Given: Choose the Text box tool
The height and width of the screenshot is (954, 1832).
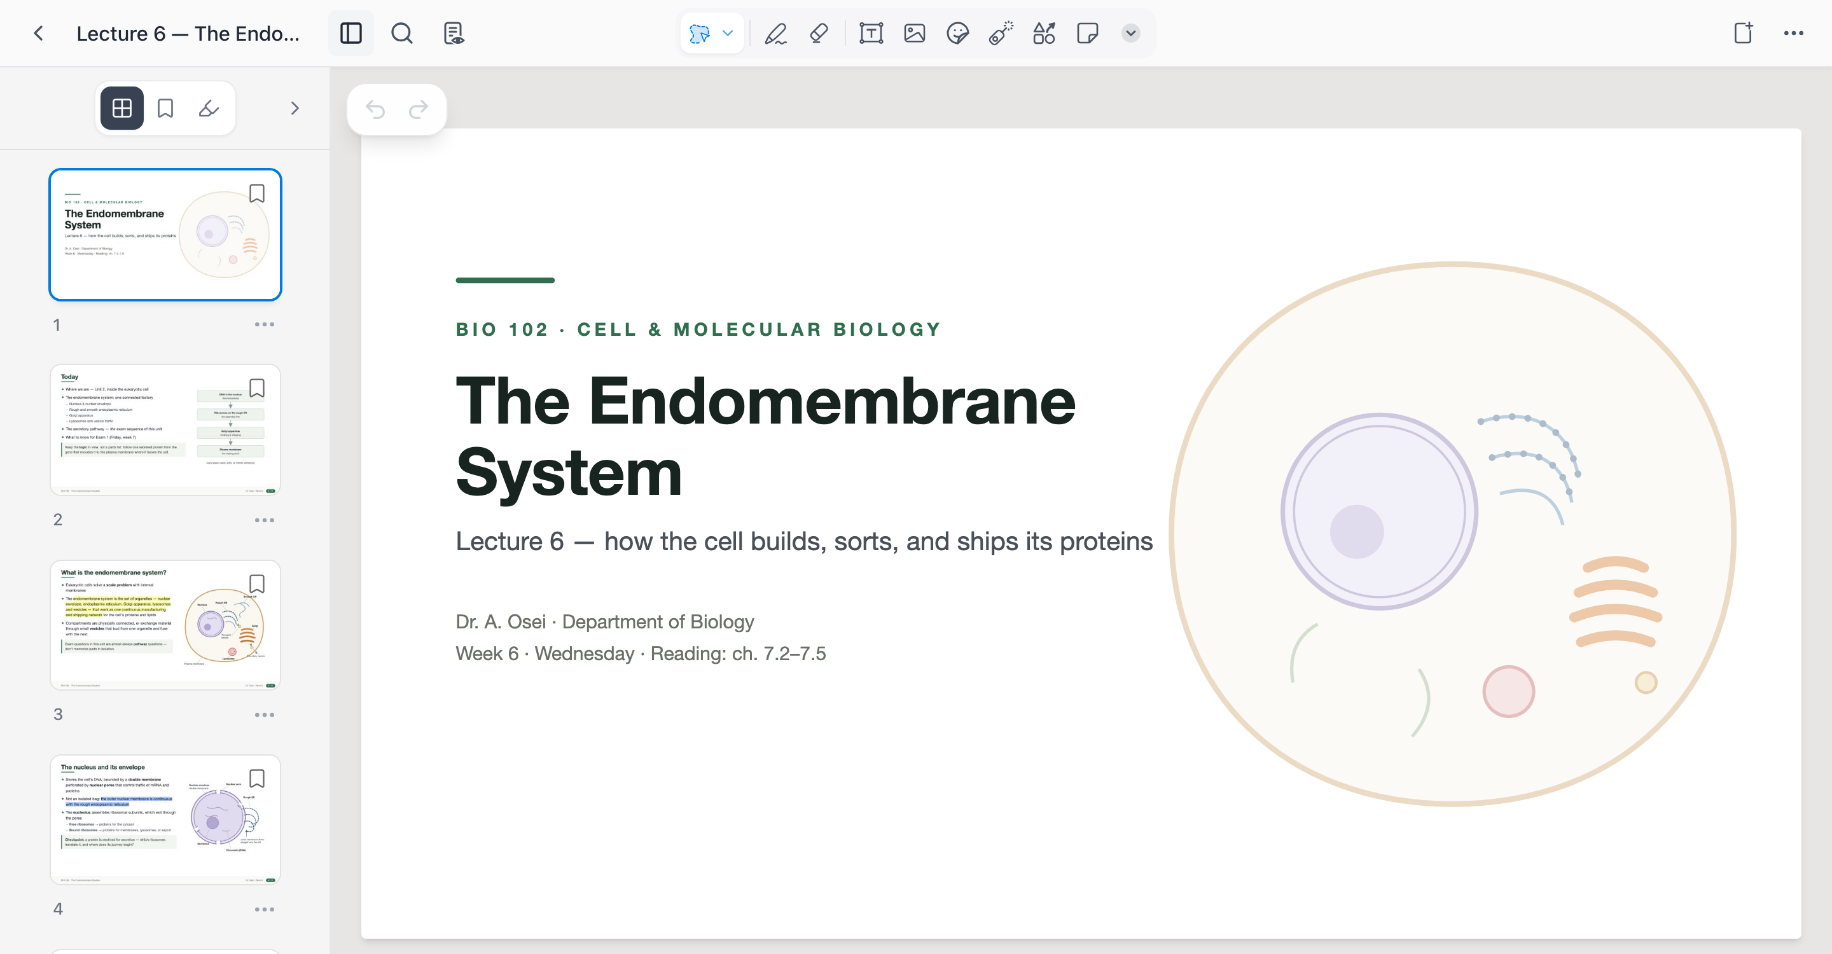Looking at the screenshot, I should point(870,34).
